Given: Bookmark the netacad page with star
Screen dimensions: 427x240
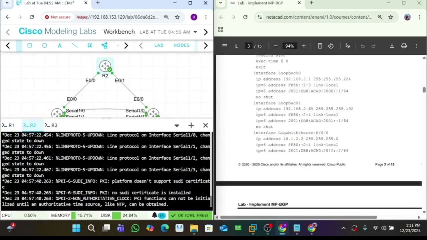Looking at the screenshot, I should coord(391,17).
